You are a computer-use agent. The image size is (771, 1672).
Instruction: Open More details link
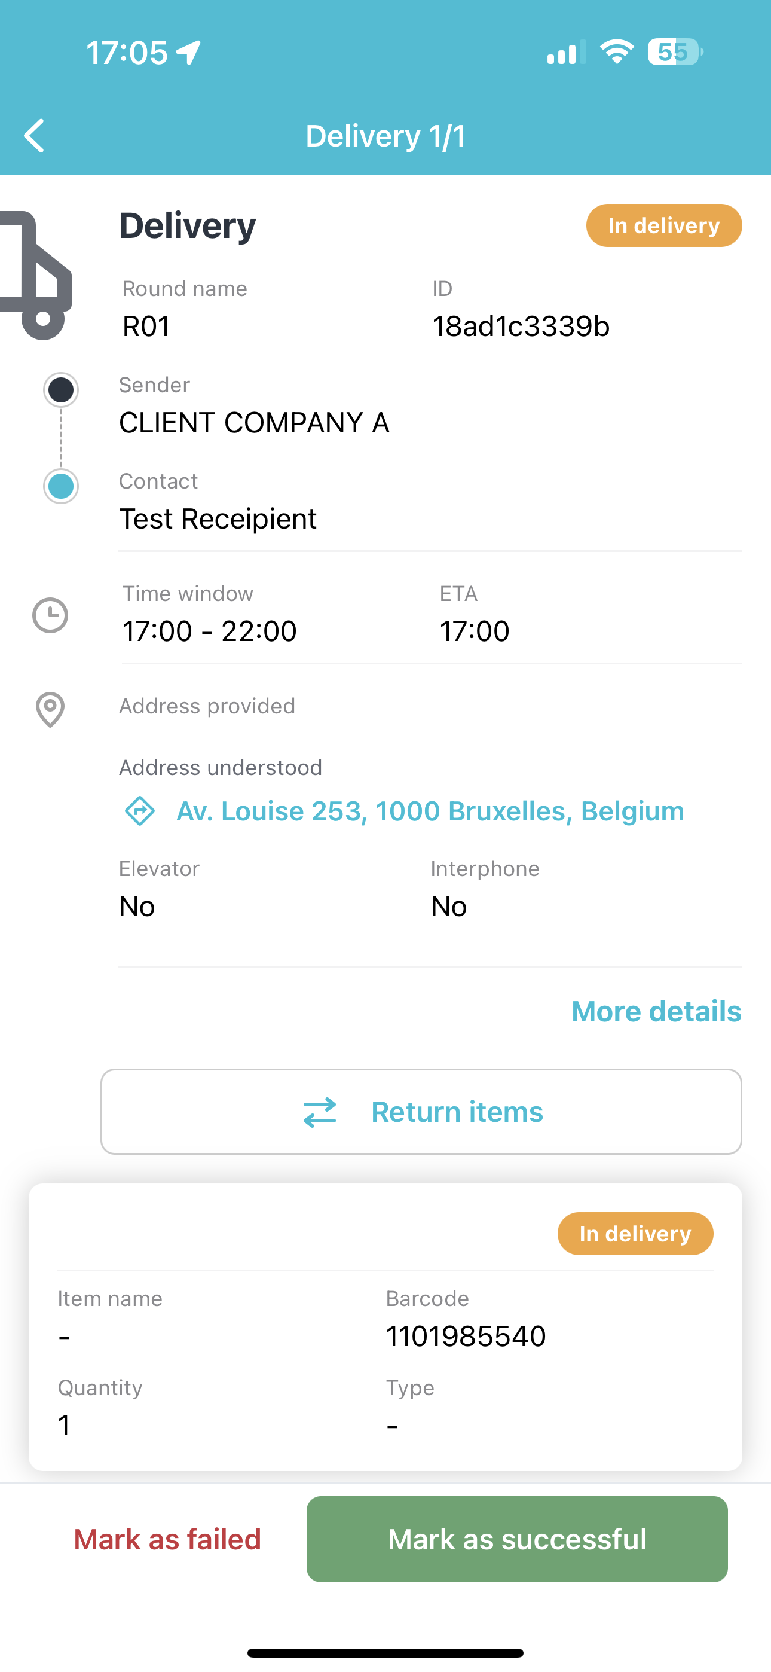pos(656,1011)
